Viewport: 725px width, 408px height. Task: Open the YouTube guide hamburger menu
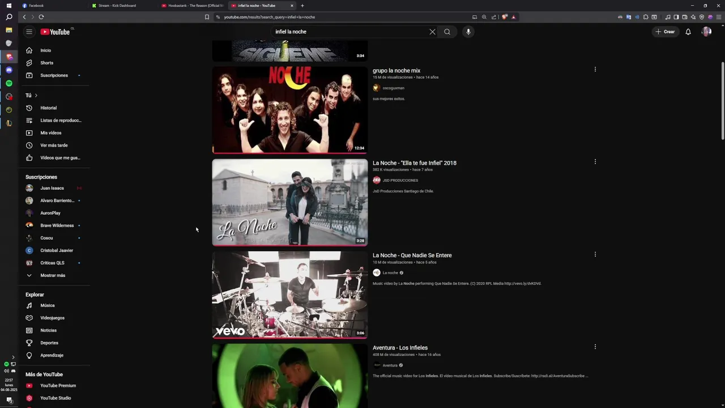[x=29, y=32]
